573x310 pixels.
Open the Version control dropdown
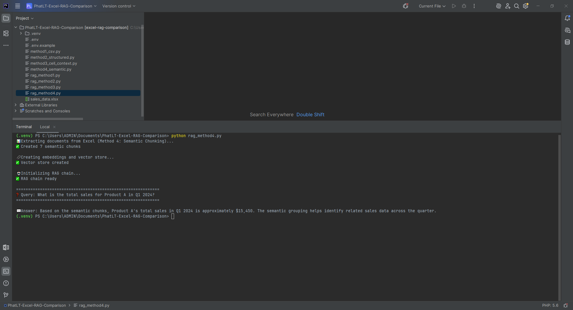click(x=119, y=6)
